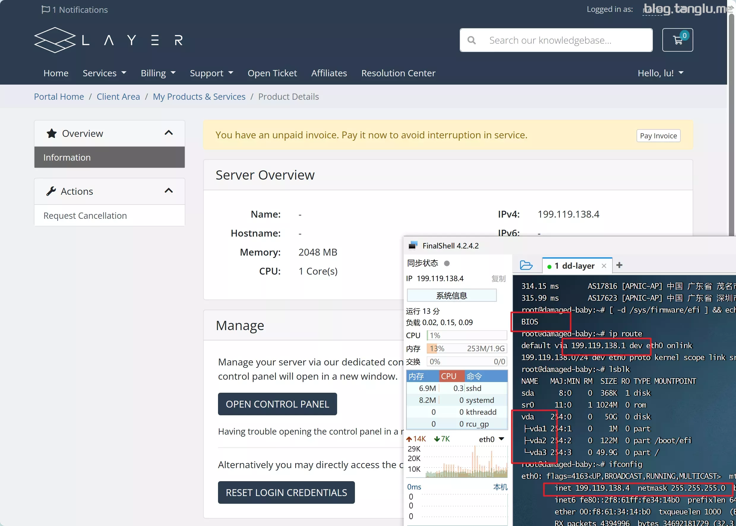
Task: Collapse the Actions section panel
Action: tap(168, 191)
